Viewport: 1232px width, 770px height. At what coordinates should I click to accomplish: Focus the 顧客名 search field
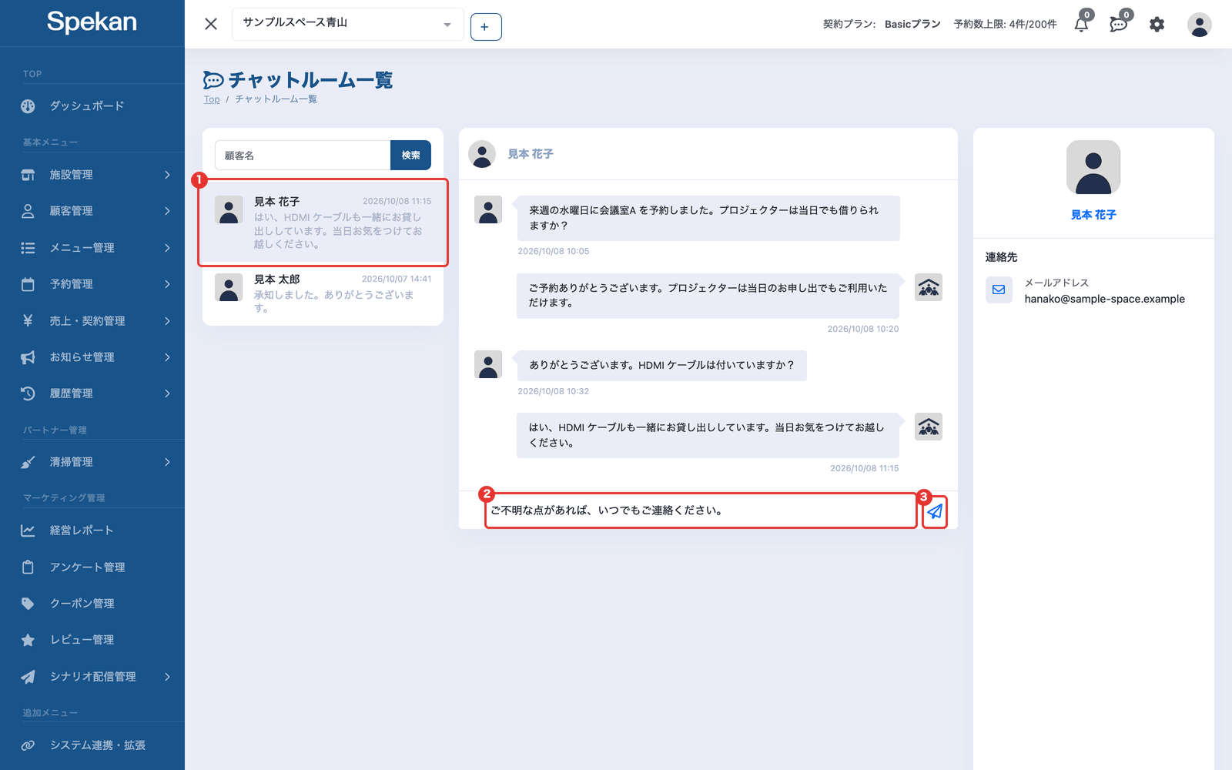tap(303, 155)
